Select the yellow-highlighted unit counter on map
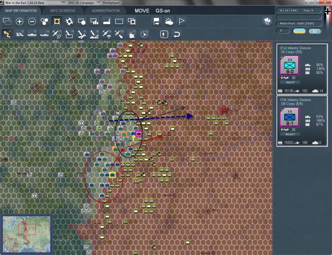 tap(113, 175)
